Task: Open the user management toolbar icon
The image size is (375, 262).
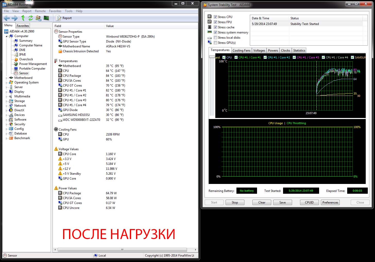Action: coord(38,18)
